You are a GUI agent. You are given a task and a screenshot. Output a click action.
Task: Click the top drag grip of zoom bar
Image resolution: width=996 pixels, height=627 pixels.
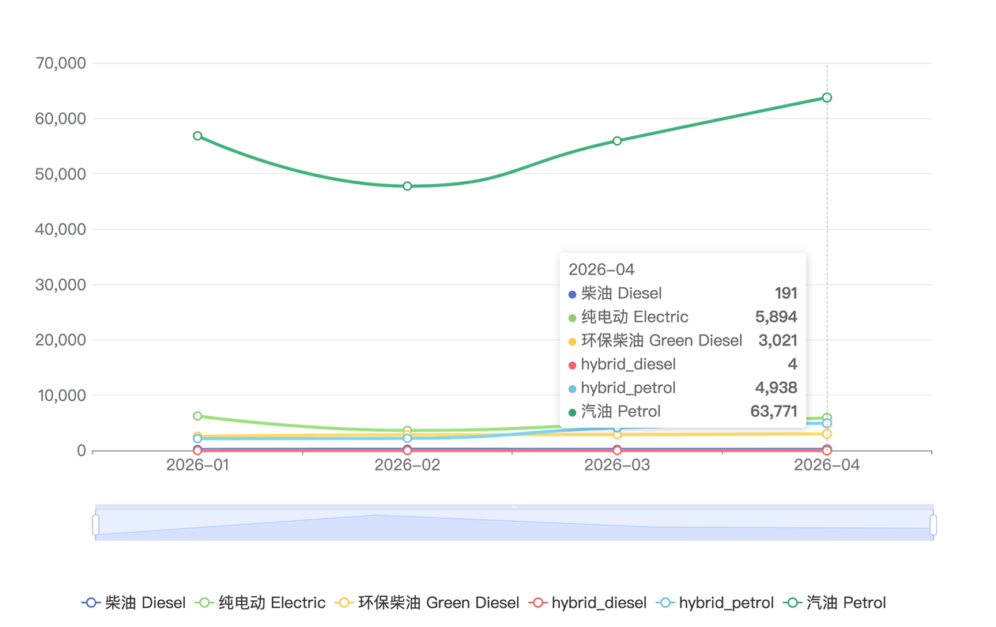(515, 507)
